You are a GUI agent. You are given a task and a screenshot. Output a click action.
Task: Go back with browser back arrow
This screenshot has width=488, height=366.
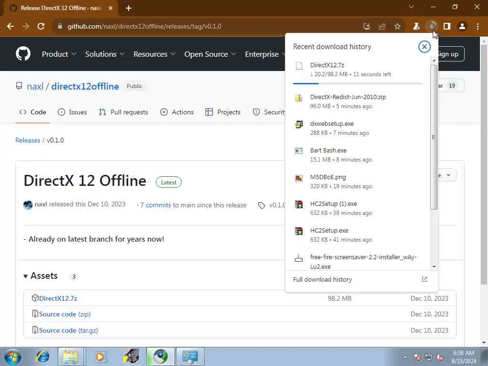coord(10,27)
